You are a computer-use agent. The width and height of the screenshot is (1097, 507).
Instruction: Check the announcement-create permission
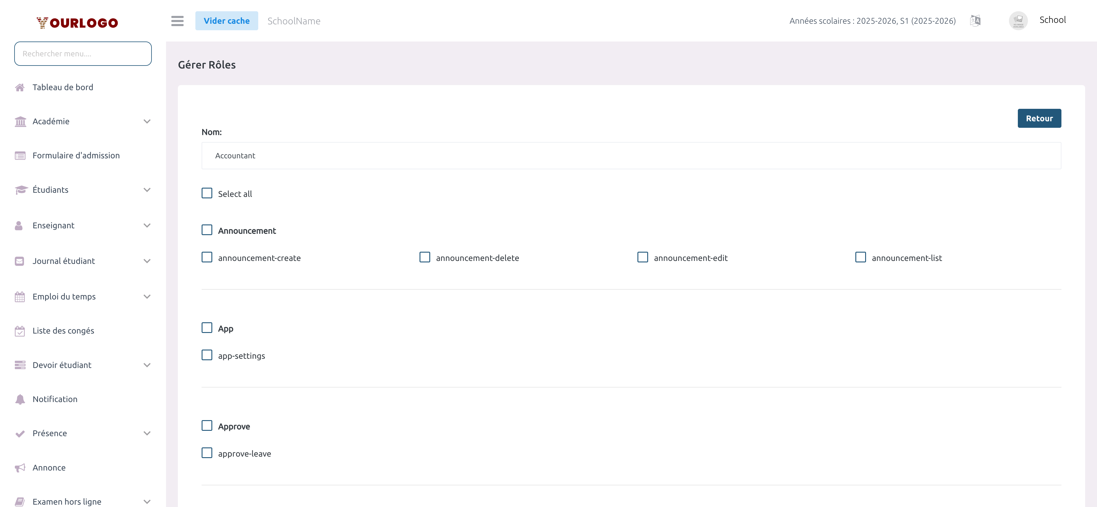click(207, 257)
